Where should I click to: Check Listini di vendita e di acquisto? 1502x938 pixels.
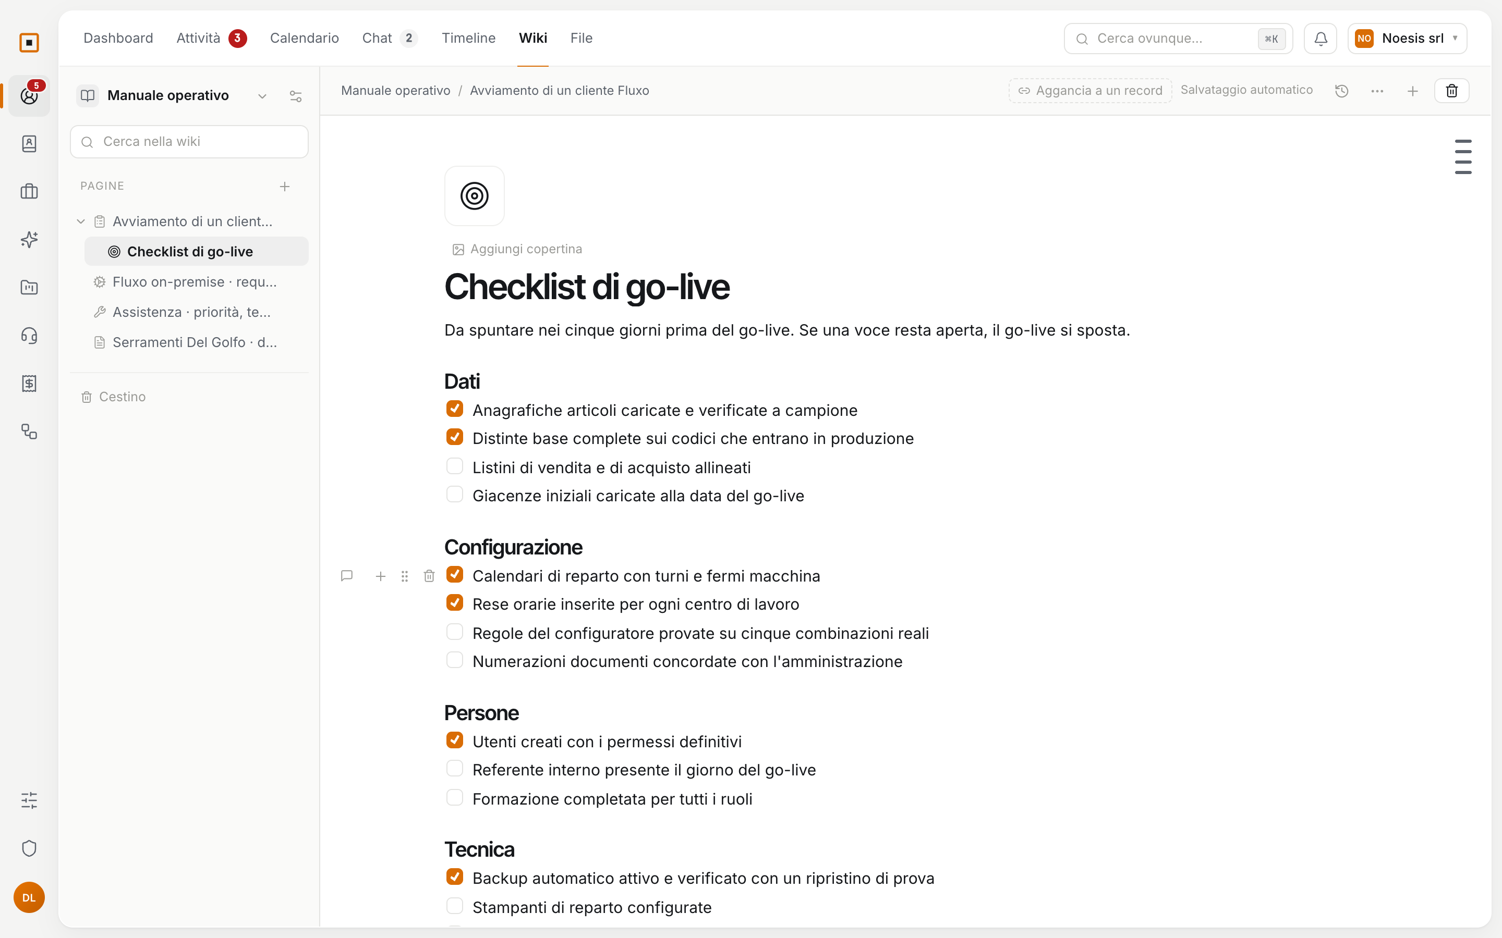tap(454, 466)
